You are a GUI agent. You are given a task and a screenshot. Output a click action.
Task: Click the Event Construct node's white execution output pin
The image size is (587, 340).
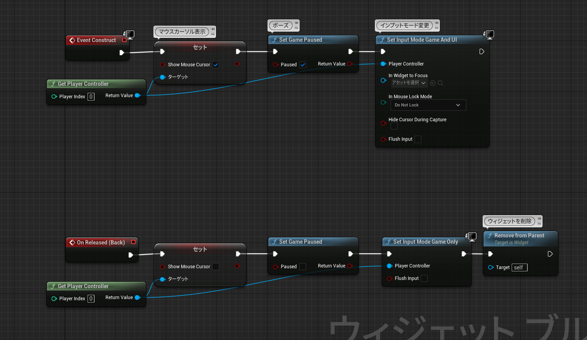coord(121,53)
